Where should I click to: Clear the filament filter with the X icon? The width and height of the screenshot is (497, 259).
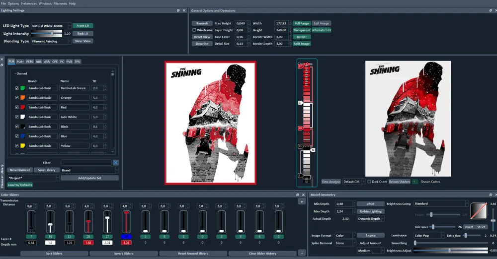click(x=116, y=162)
